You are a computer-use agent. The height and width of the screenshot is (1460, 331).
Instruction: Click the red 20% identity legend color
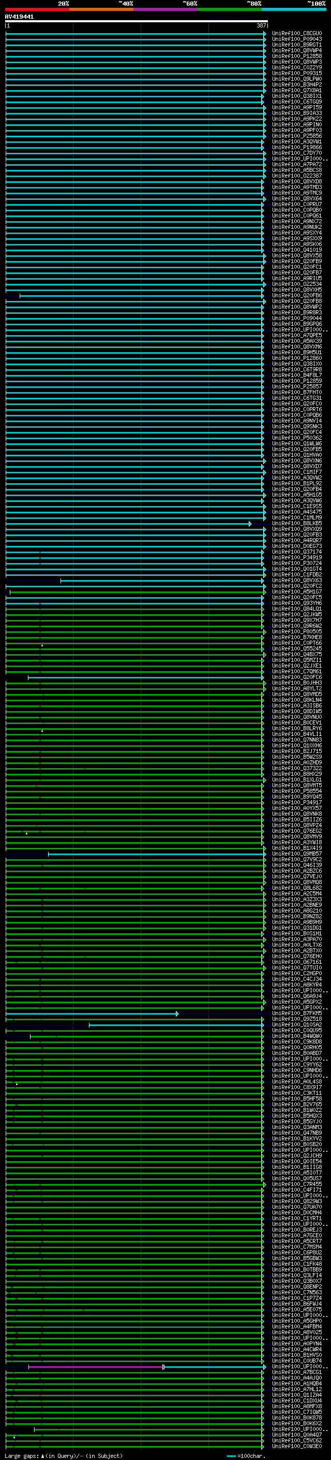[37, 9]
